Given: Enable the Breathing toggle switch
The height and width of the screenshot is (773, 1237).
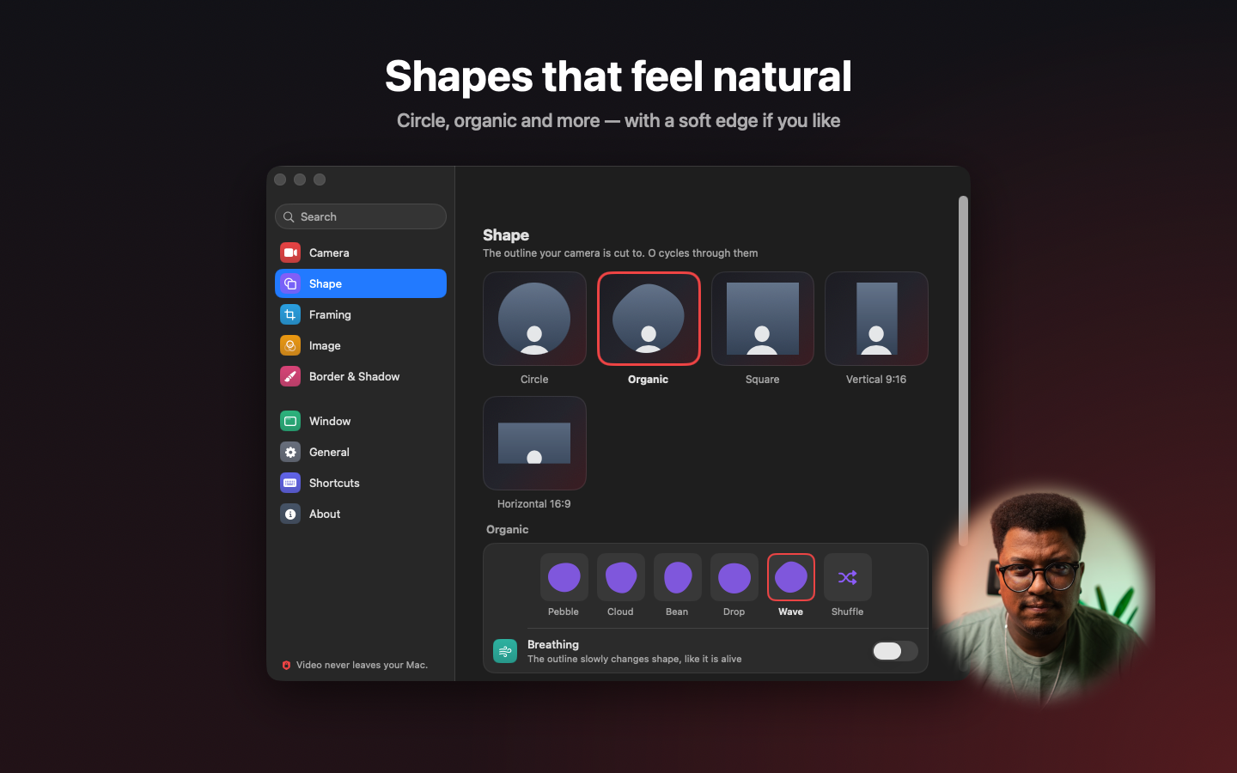Looking at the screenshot, I should pyautogui.click(x=895, y=651).
